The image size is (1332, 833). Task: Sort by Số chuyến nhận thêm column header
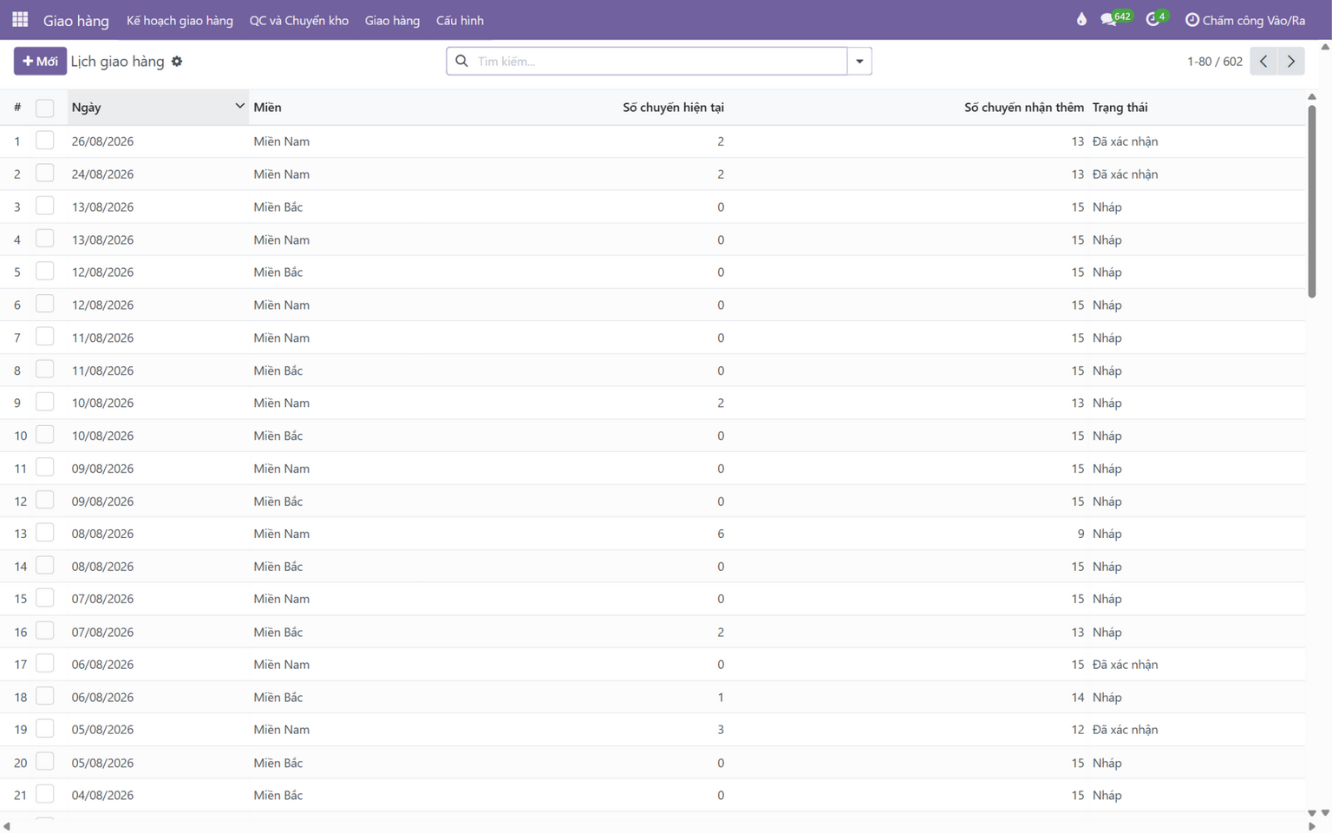point(1023,108)
